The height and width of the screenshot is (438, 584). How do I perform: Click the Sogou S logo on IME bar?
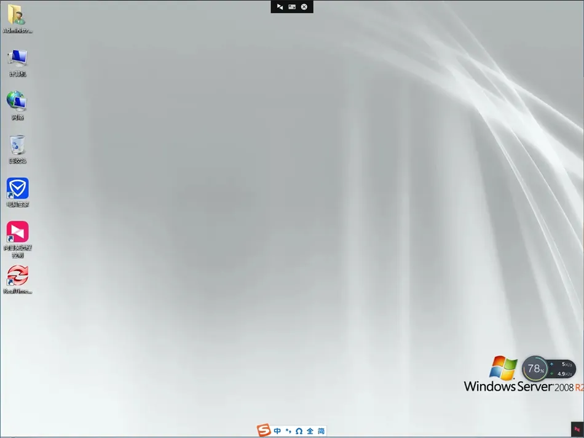[264, 430]
